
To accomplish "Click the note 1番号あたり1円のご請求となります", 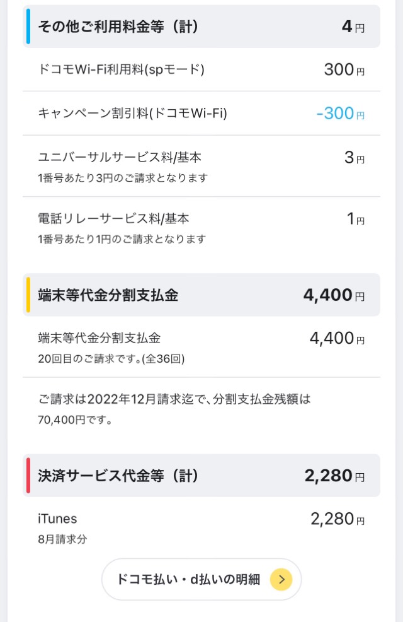I will click(x=122, y=239).
